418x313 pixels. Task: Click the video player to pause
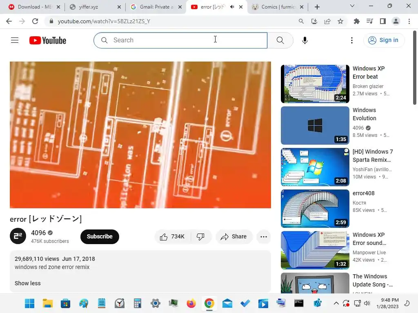point(140,135)
